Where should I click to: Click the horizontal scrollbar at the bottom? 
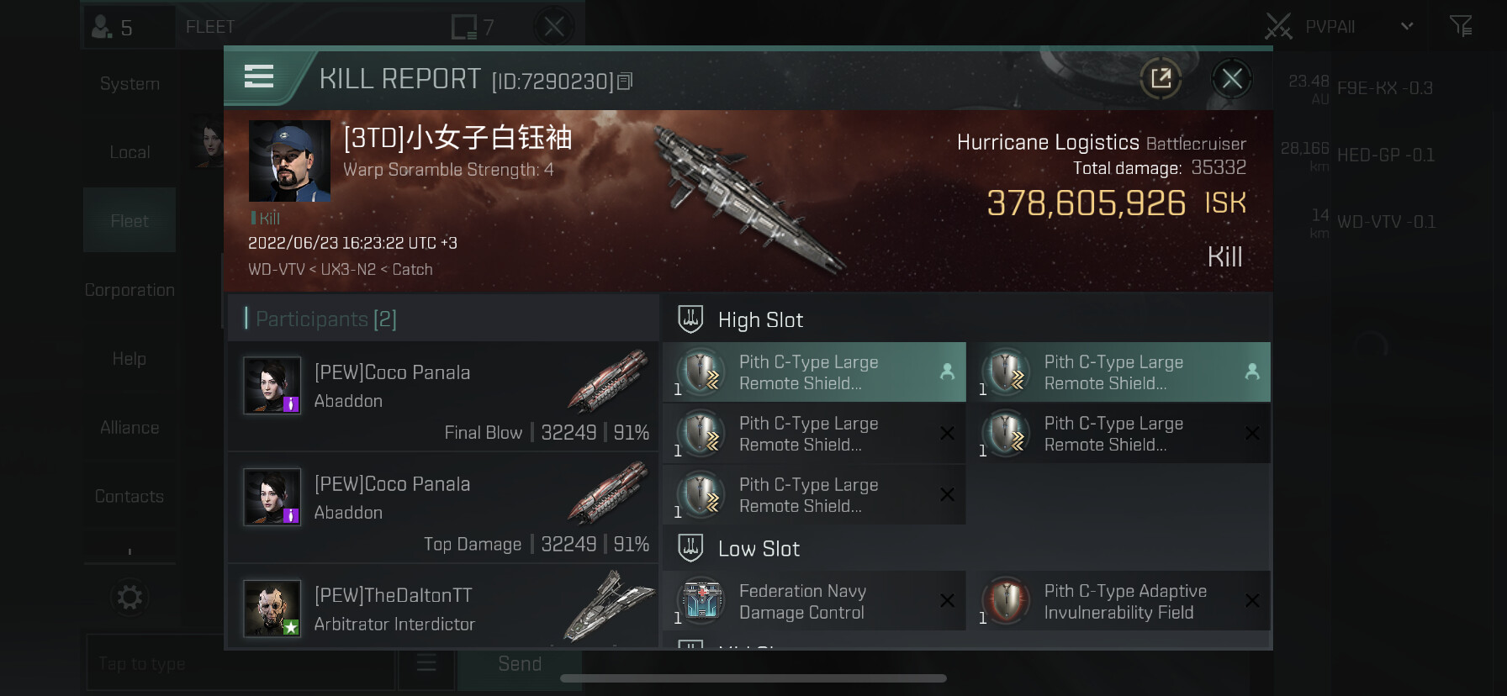(x=753, y=678)
